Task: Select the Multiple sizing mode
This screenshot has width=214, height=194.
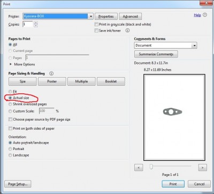Action: coord(81,81)
